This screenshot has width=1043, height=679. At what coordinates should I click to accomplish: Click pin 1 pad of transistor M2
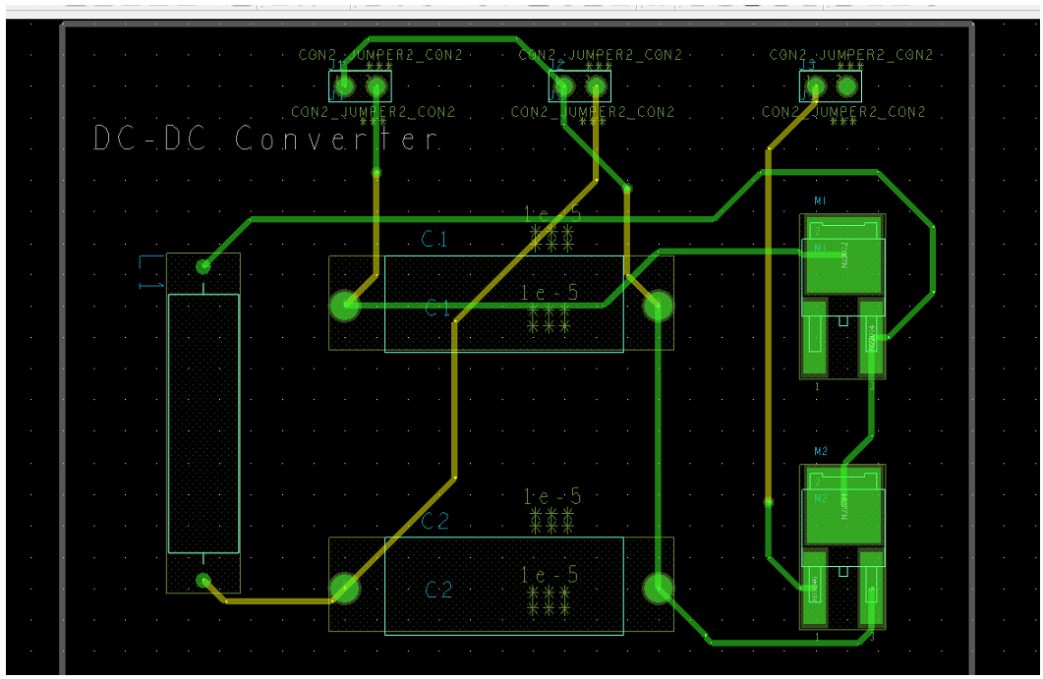pyautogui.click(x=816, y=590)
